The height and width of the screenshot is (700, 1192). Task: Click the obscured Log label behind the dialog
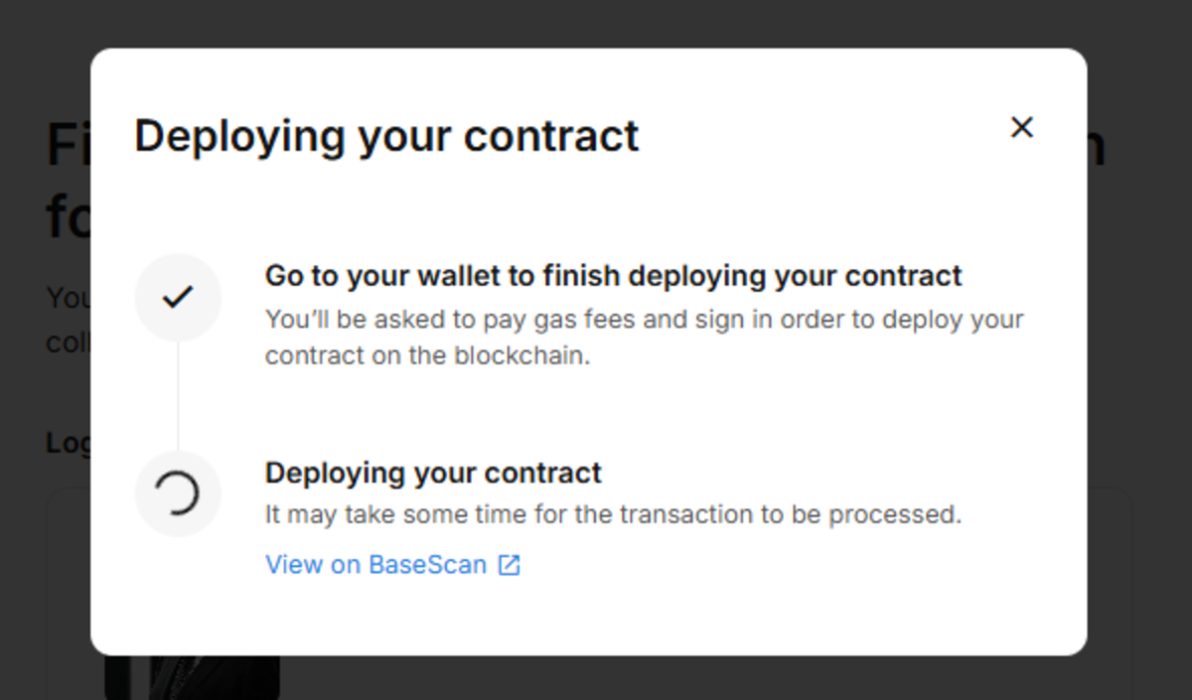tap(69, 443)
